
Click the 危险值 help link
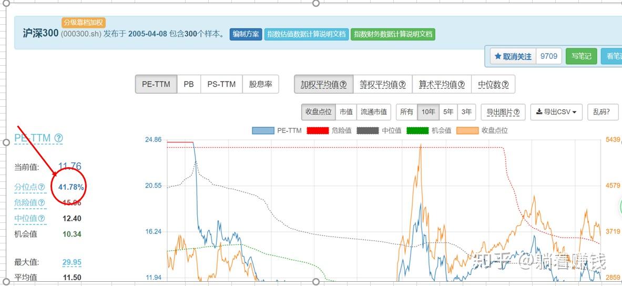pos(30,203)
